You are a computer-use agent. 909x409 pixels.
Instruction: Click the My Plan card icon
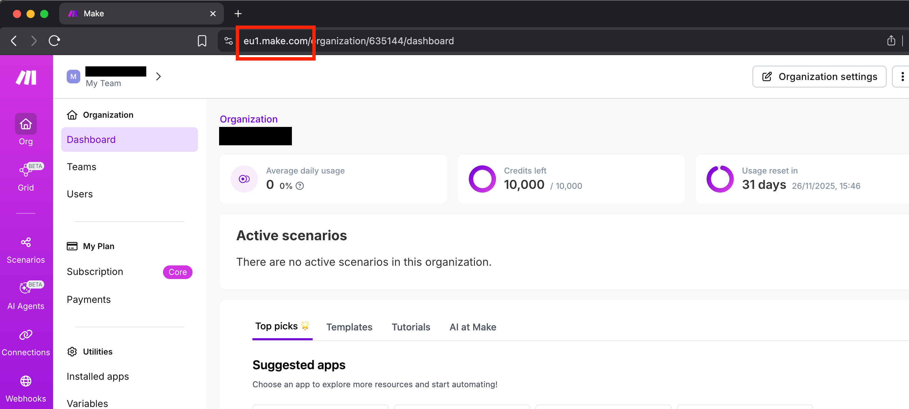(72, 246)
